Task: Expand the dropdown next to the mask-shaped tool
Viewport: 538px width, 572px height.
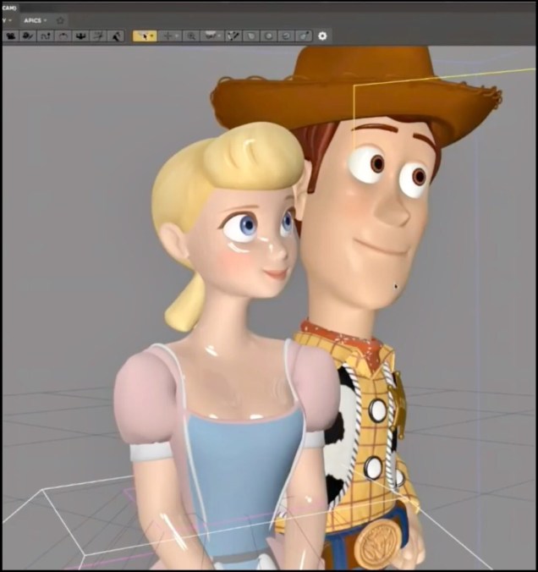Action: [x=220, y=36]
